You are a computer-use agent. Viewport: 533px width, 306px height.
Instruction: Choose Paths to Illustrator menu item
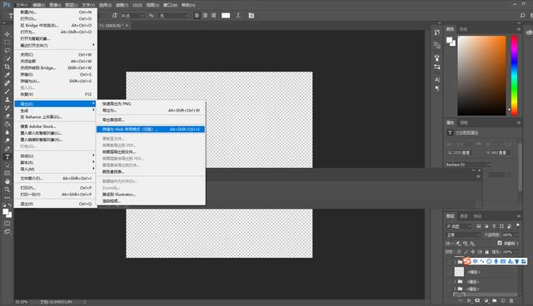coord(151,195)
